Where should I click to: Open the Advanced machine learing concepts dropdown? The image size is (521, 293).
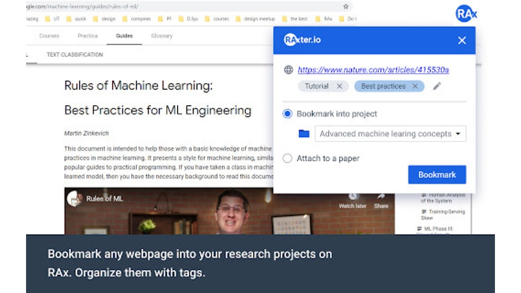390,134
